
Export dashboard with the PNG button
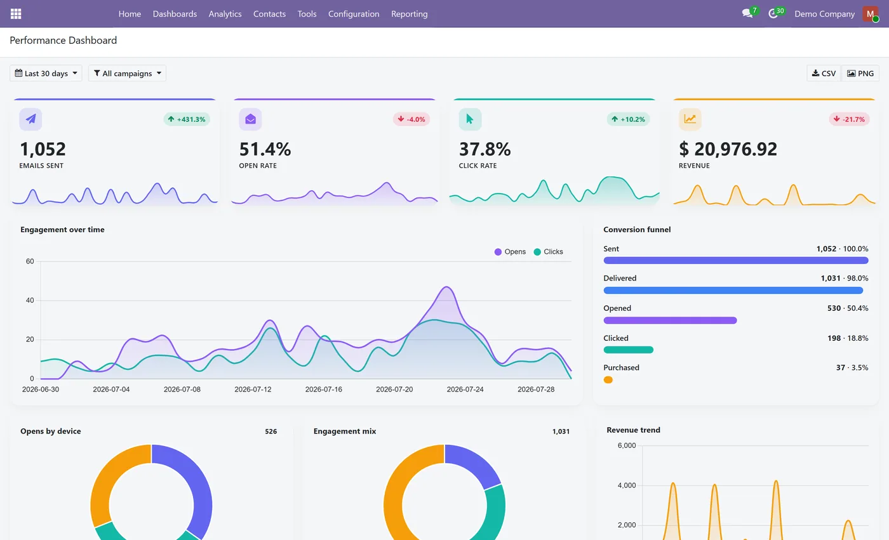click(860, 74)
